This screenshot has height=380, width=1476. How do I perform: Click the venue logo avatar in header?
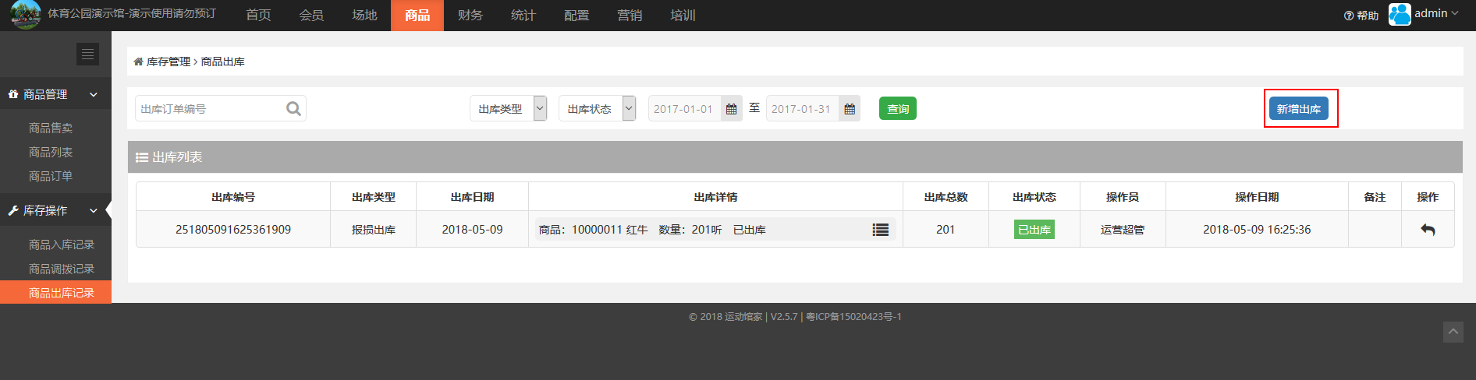coord(26,14)
